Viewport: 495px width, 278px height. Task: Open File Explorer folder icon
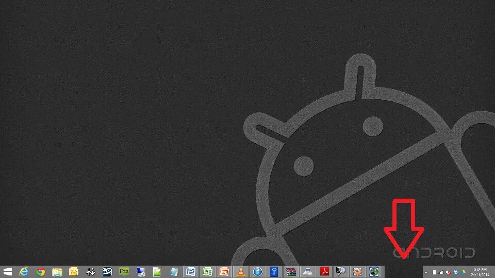pos(57,272)
